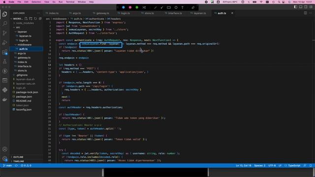Toggle secondary sidebar layout button

click(306, 7)
